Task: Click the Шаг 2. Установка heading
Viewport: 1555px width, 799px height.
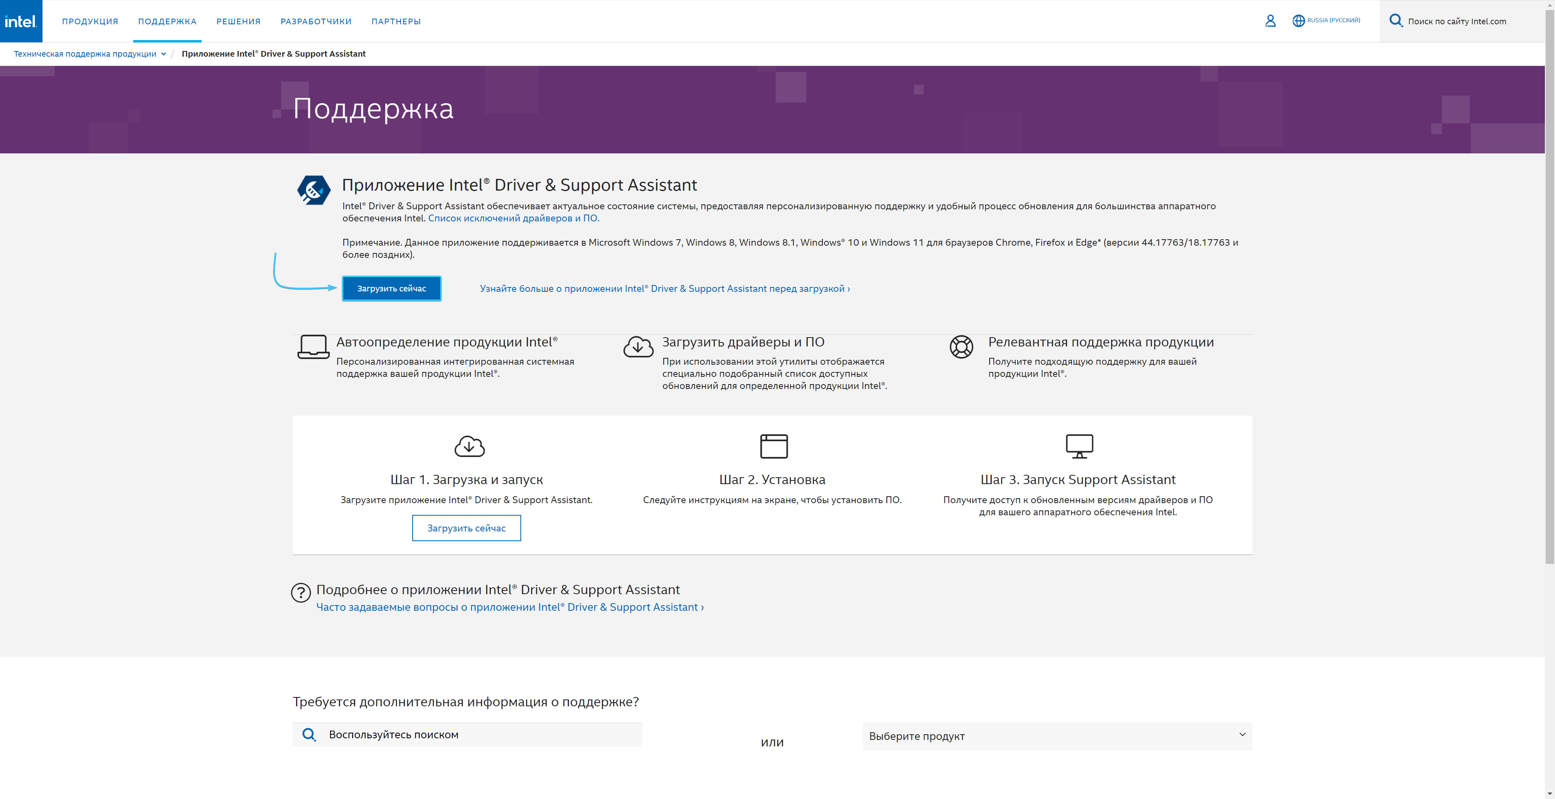Action: pyautogui.click(x=772, y=480)
